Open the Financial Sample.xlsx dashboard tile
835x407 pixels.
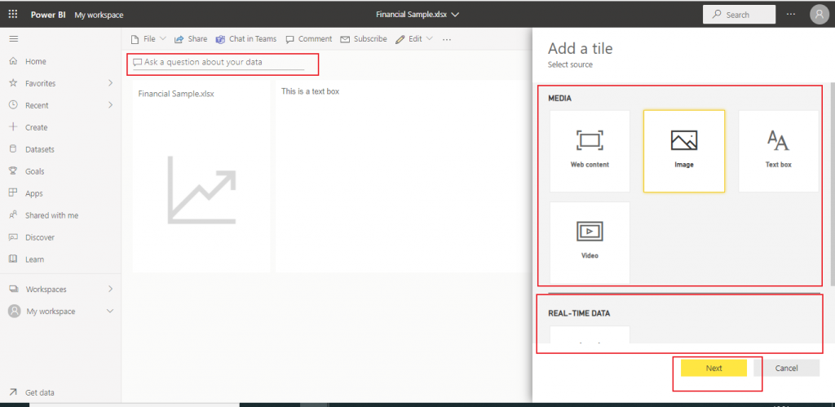(201, 176)
